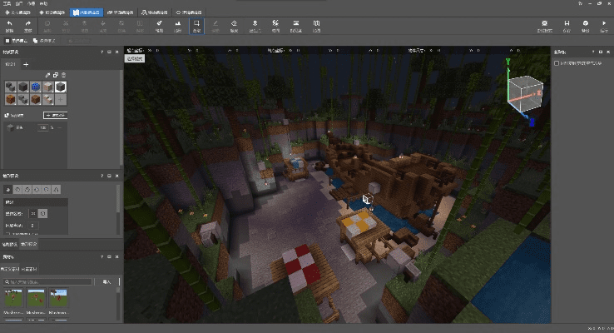Click the import button beside the search field

coord(106,282)
